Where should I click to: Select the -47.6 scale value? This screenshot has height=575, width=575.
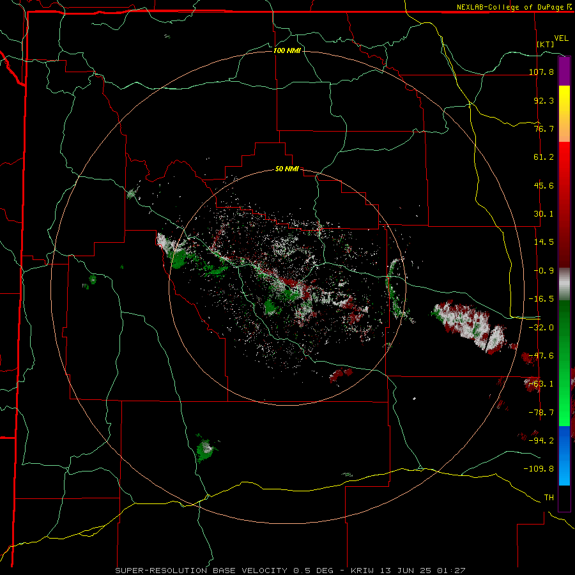pos(541,356)
